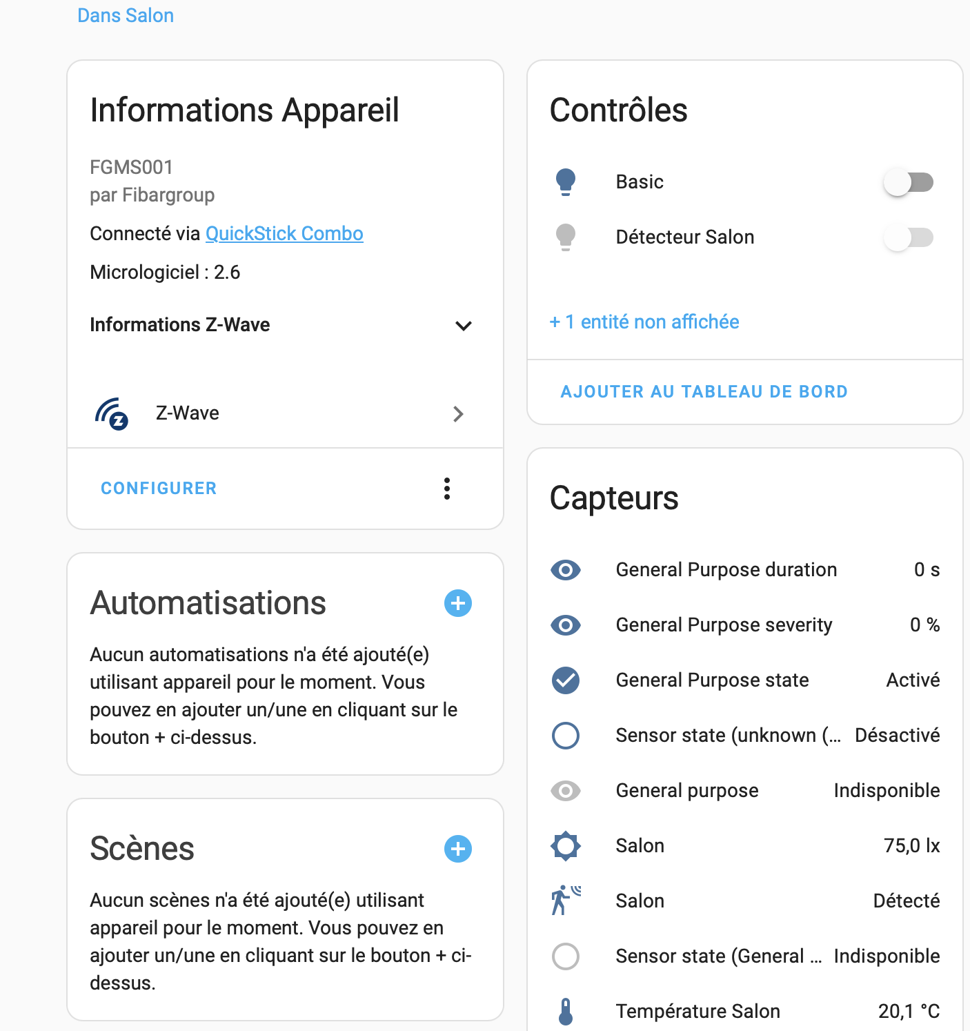Click the General Purpose state check icon
This screenshot has height=1031, width=970.
566,680
